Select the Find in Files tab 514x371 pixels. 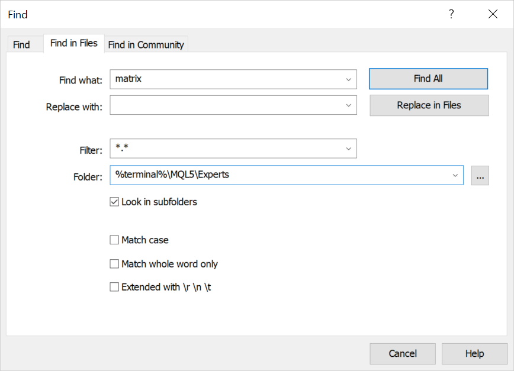[73, 43]
